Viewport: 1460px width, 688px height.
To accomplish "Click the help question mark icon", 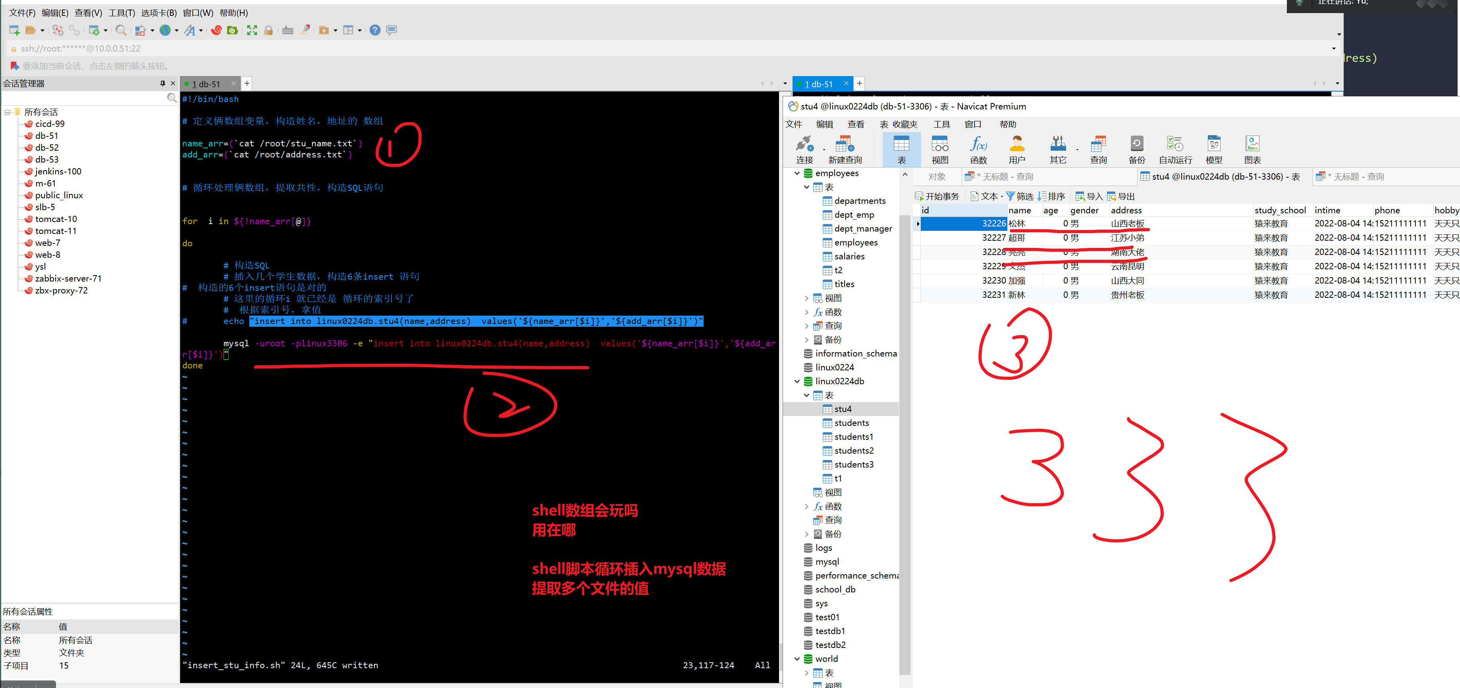I will click(375, 30).
